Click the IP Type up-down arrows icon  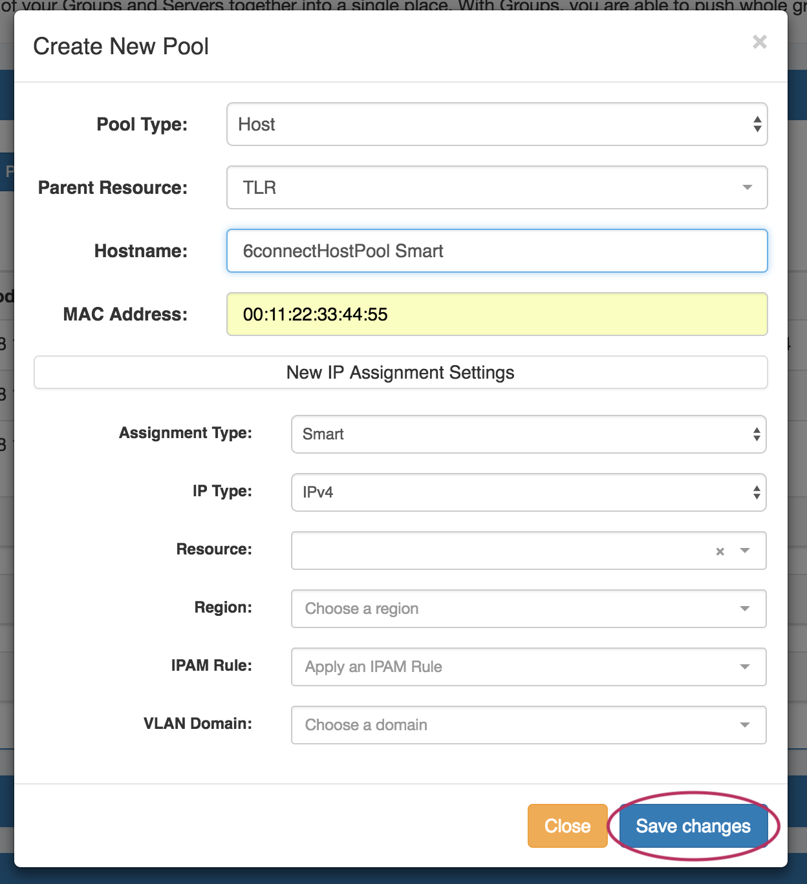[x=756, y=492]
